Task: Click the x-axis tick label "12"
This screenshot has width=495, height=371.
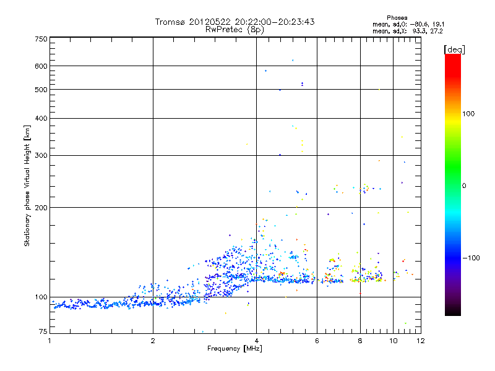Action: 421,341
